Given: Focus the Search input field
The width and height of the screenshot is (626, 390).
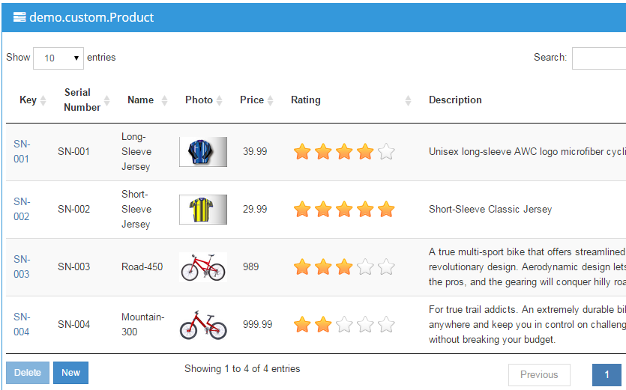Looking at the screenshot, I should point(599,58).
